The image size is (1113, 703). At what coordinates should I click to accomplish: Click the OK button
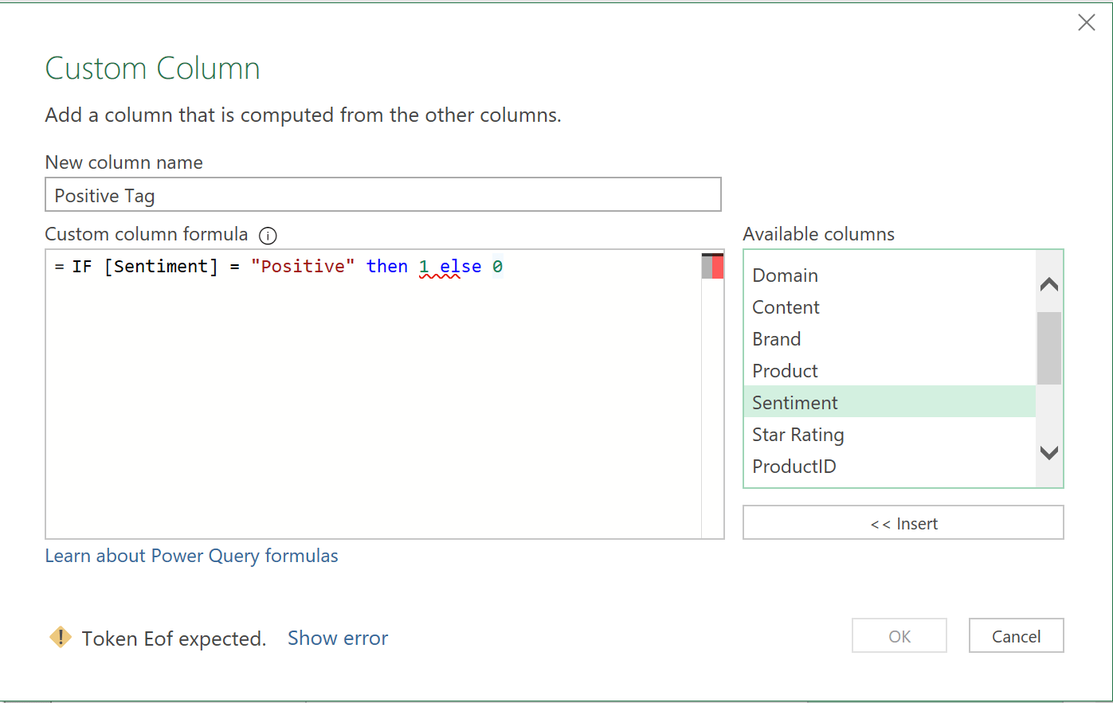click(x=899, y=636)
